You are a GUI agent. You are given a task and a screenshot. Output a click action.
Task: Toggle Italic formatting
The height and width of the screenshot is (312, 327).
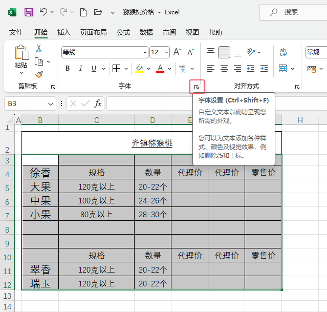tap(81, 68)
